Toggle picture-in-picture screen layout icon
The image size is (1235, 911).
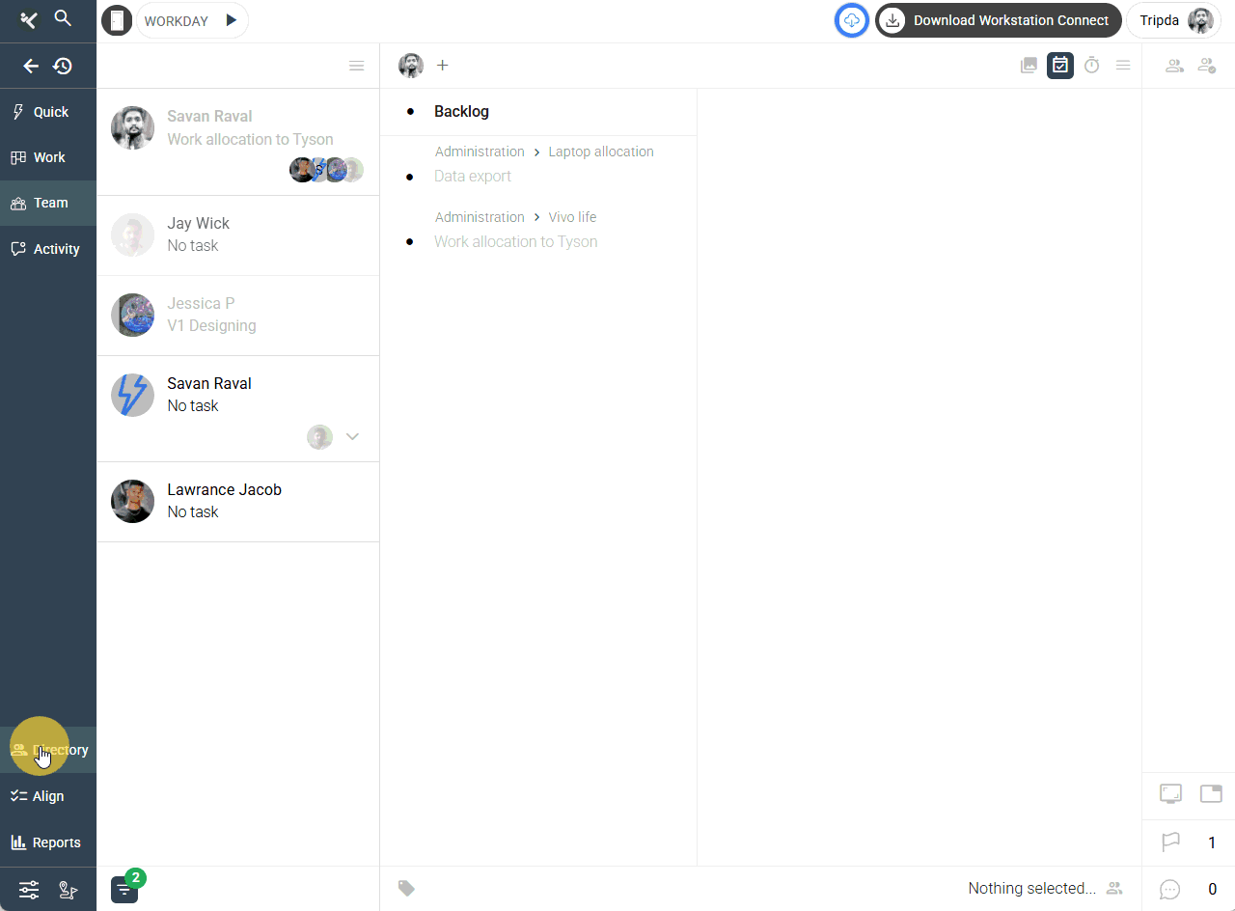tap(1211, 794)
